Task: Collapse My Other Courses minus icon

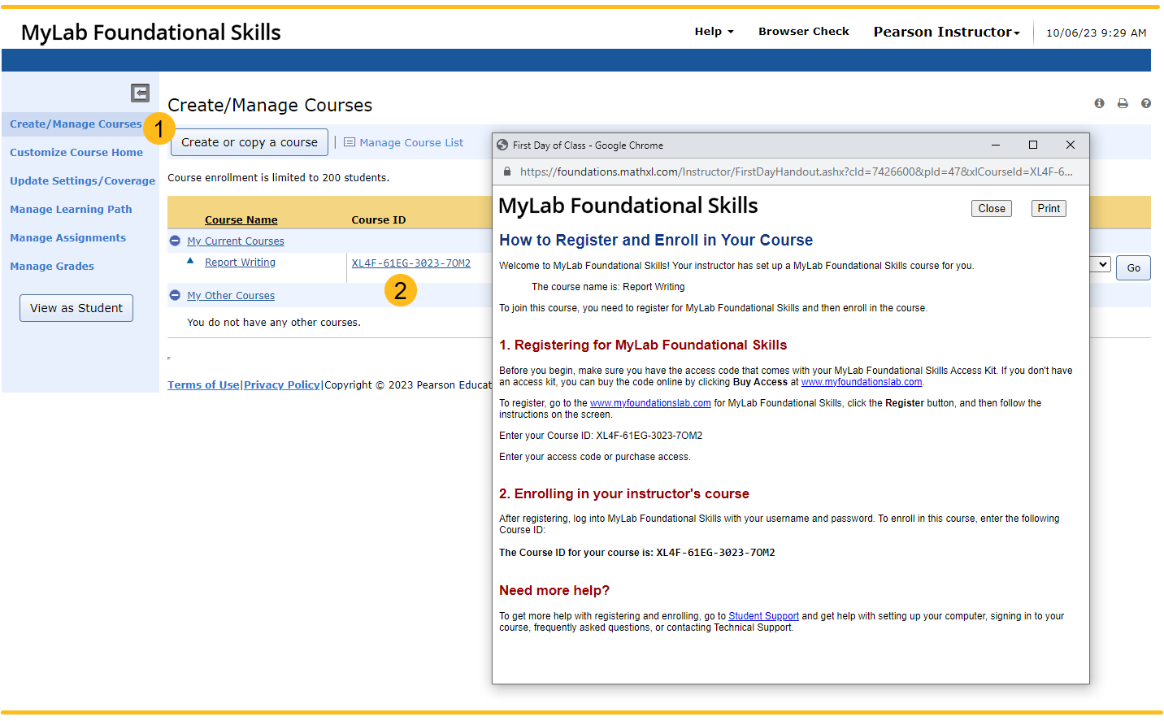Action: pos(175,295)
